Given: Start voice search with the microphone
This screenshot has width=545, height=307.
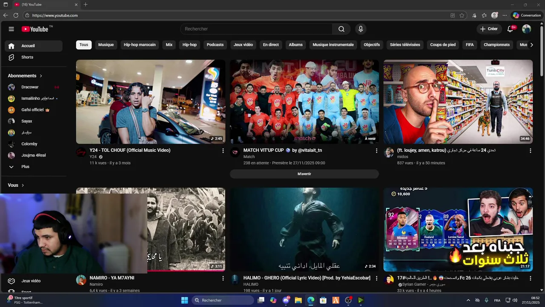Looking at the screenshot, I should [x=361, y=29].
